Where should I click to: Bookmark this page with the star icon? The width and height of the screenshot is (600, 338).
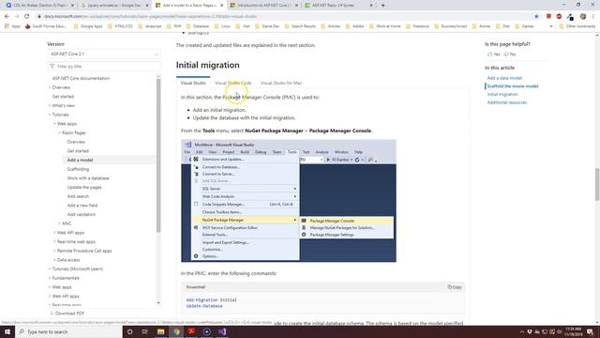536,17
